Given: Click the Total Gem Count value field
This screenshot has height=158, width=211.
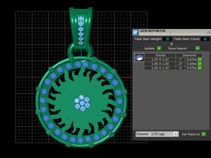Looking at the screenshot, I should pyautogui.click(x=205, y=39).
